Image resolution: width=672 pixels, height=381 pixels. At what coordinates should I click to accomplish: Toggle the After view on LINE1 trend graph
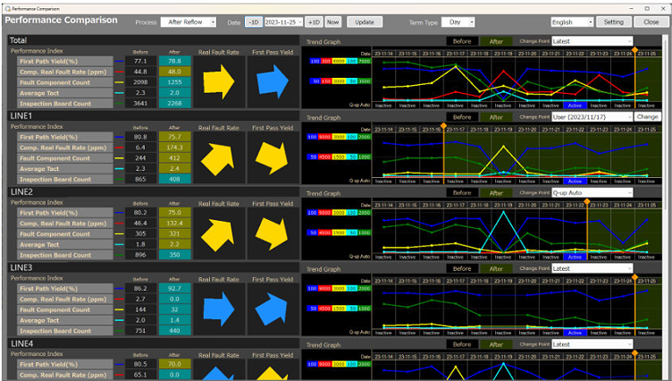[496, 117]
